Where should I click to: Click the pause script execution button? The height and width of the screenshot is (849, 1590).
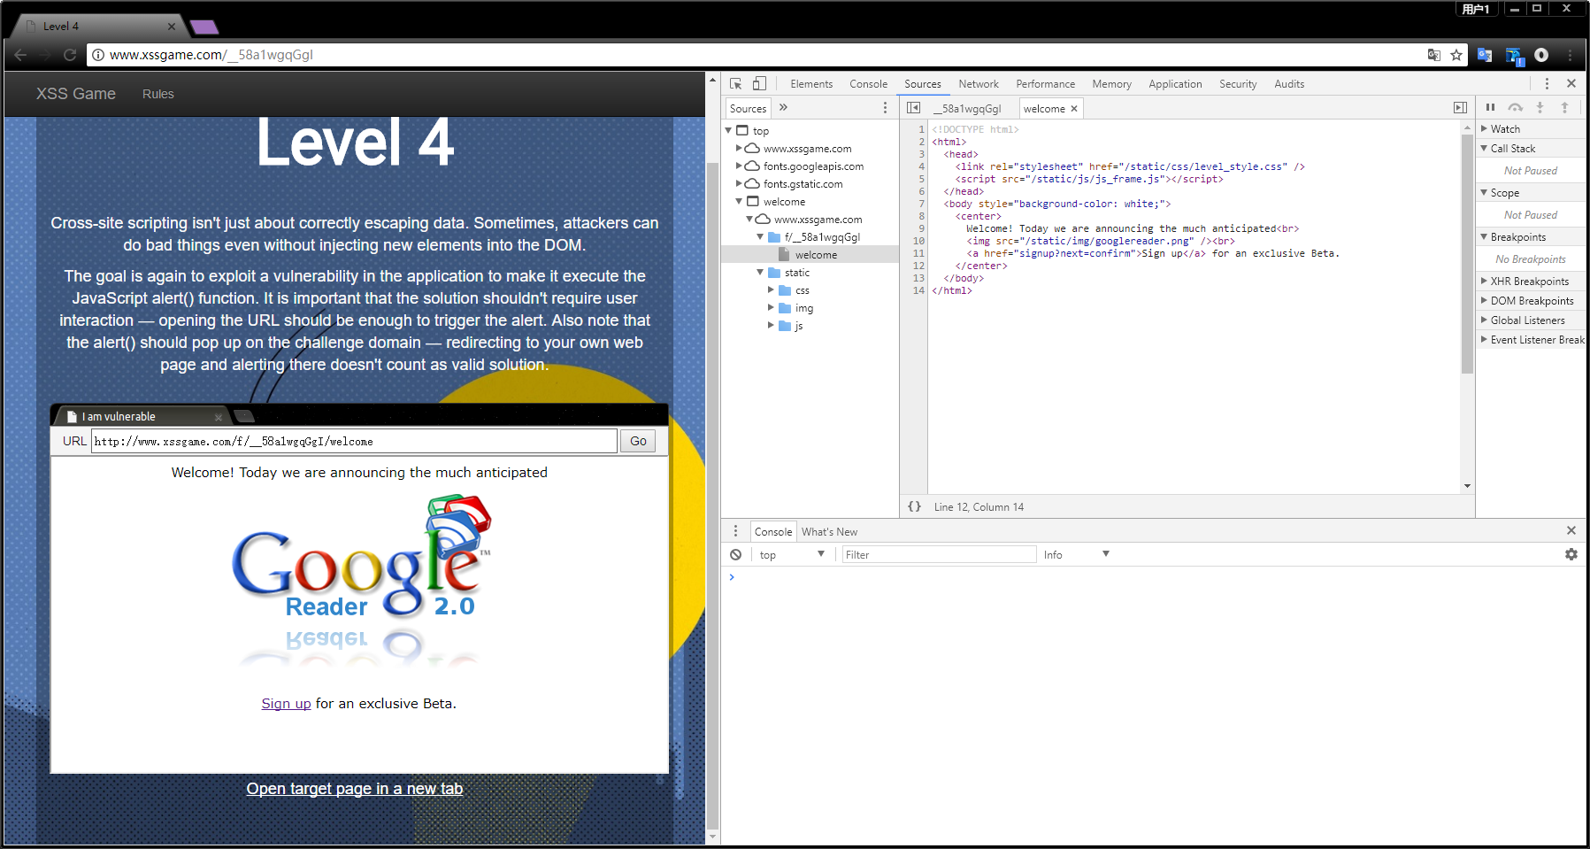point(1490,107)
